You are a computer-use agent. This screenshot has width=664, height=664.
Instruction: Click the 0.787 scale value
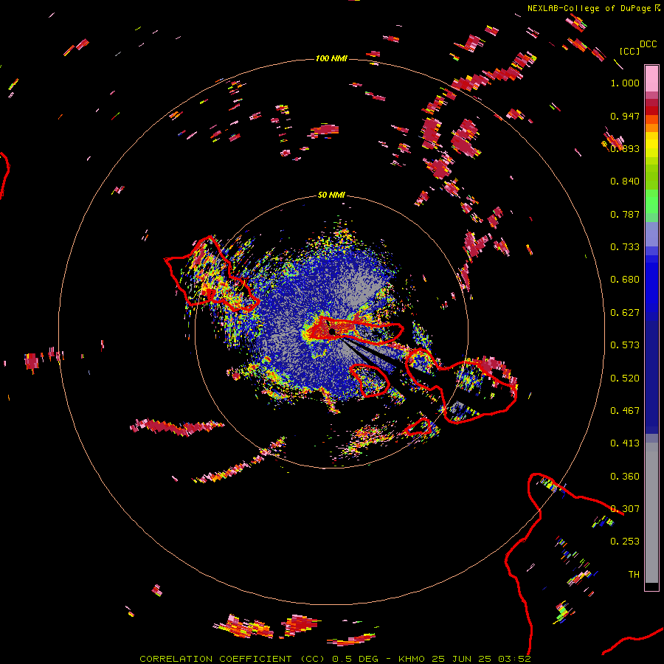625,214
